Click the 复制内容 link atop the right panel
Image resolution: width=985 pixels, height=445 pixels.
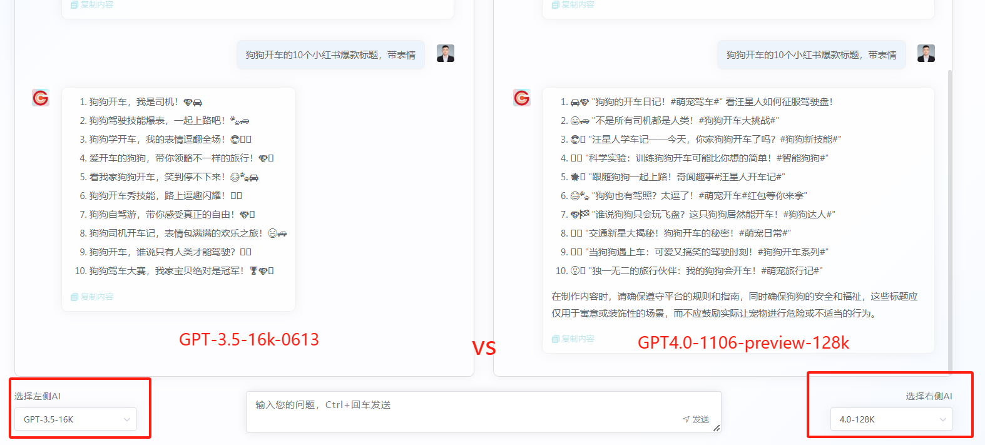pos(573,4)
